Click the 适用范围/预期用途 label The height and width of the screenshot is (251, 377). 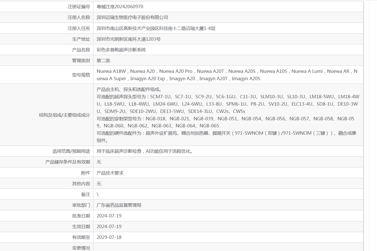click(x=71, y=151)
